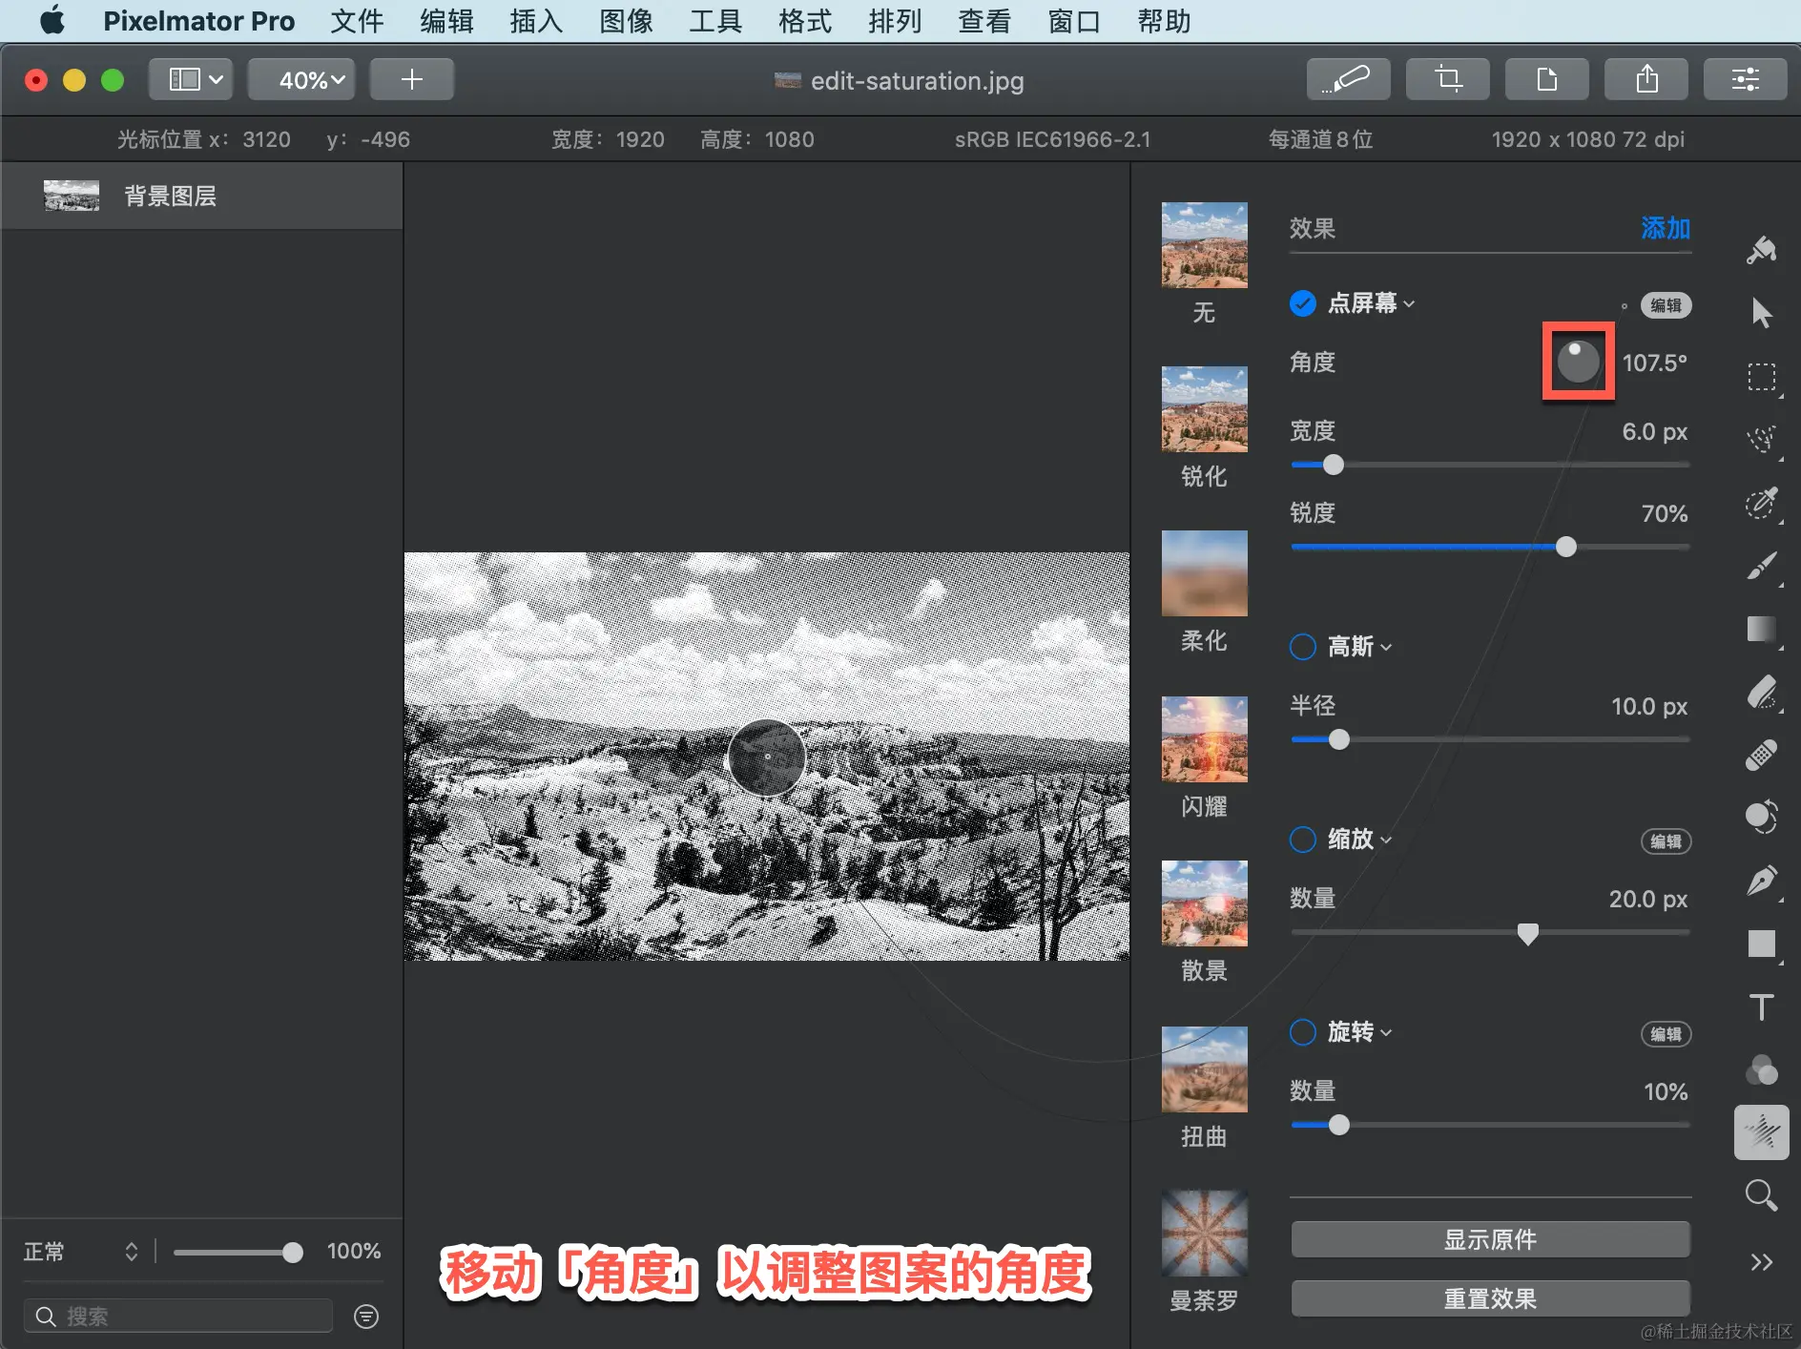
Task: Open the 图像 menu
Action: tap(626, 21)
